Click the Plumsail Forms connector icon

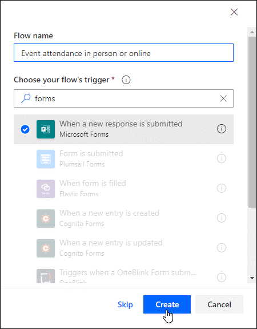[x=46, y=159]
